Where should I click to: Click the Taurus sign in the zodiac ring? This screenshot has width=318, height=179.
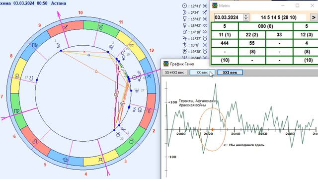point(131,141)
